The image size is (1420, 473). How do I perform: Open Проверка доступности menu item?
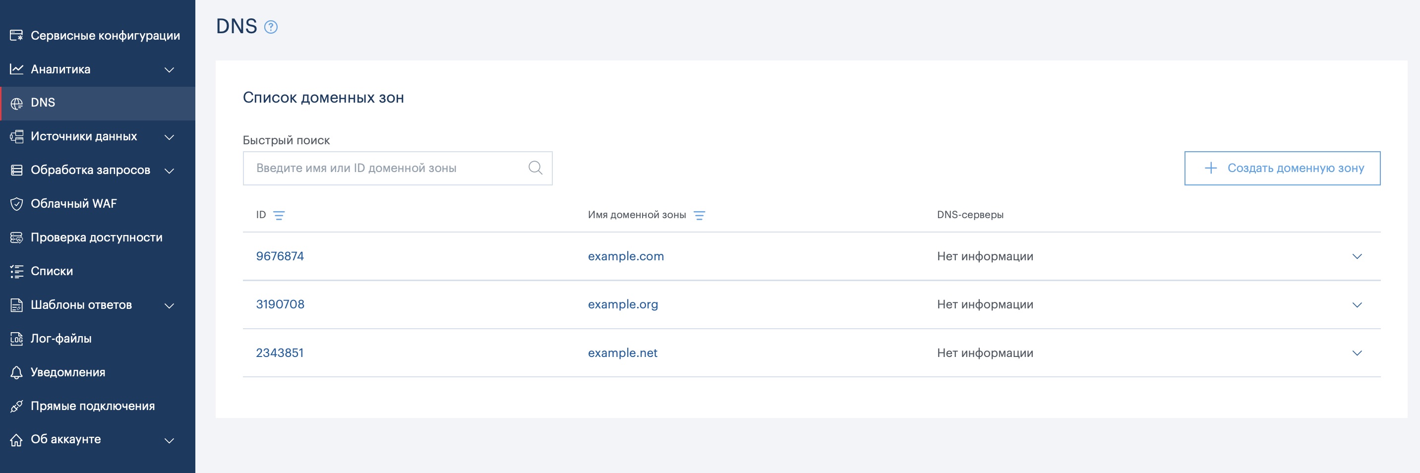97,237
